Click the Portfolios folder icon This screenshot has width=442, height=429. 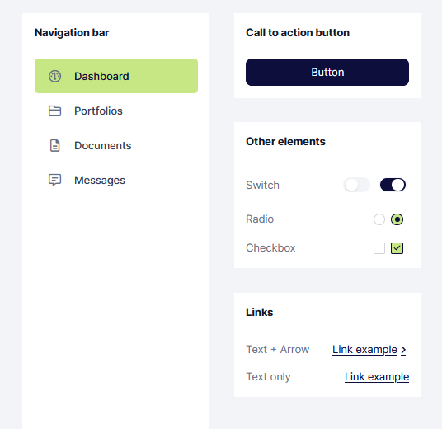coord(54,111)
